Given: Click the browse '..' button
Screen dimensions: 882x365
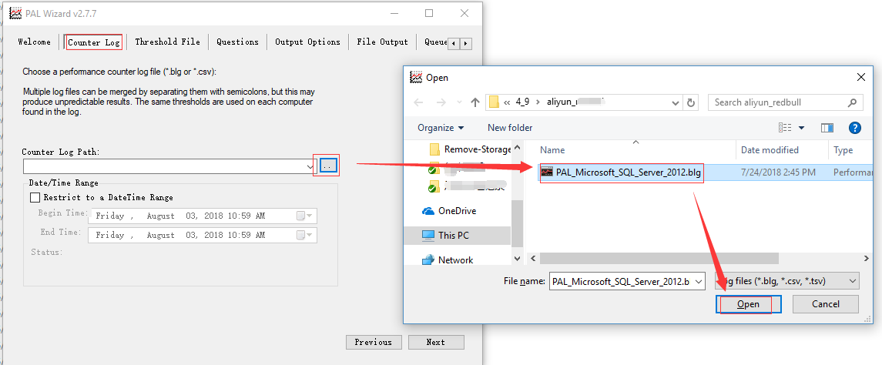Looking at the screenshot, I should click(328, 166).
